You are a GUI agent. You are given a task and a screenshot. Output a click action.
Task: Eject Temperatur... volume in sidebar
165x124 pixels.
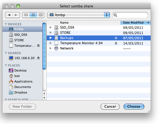click(x=38, y=45)
